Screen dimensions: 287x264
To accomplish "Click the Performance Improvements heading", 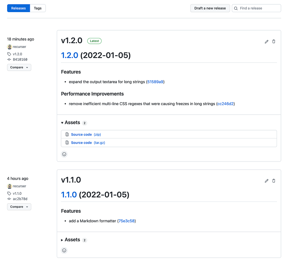I will tap(92, 94).
